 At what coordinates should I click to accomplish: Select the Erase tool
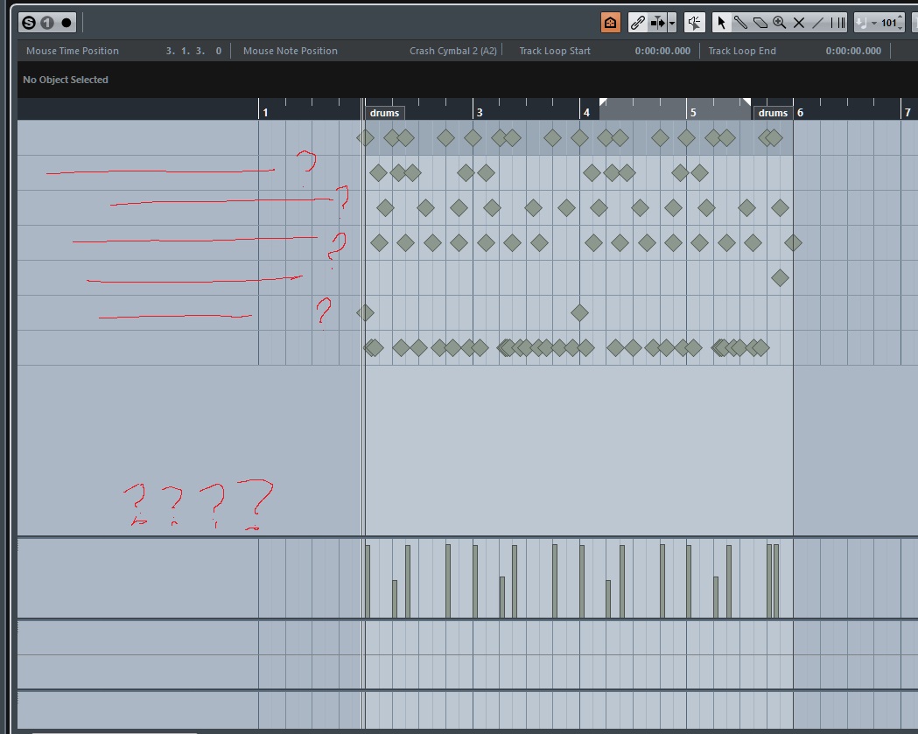point(760,23)
